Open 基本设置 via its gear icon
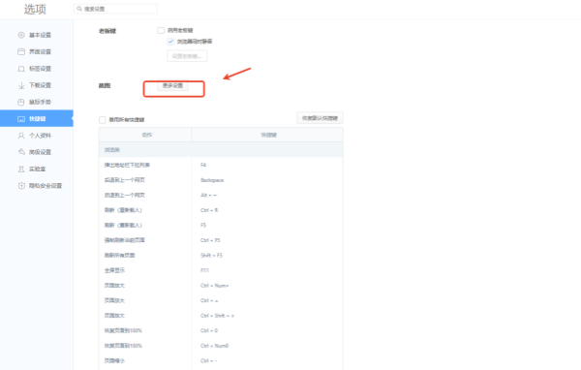This screenshot has width=581, height=370. click(x=21, y=35)
